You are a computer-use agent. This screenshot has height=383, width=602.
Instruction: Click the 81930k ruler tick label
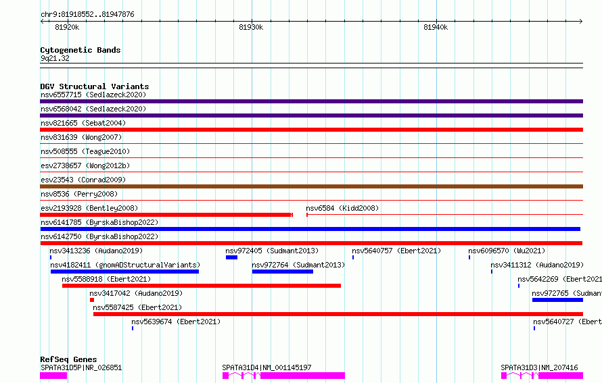tap(251, 27)
